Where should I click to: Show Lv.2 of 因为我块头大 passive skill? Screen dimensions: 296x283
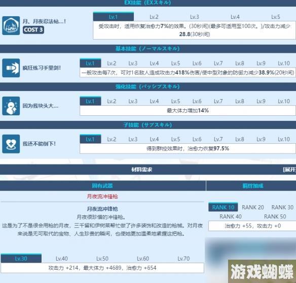[x=112, y=101]
